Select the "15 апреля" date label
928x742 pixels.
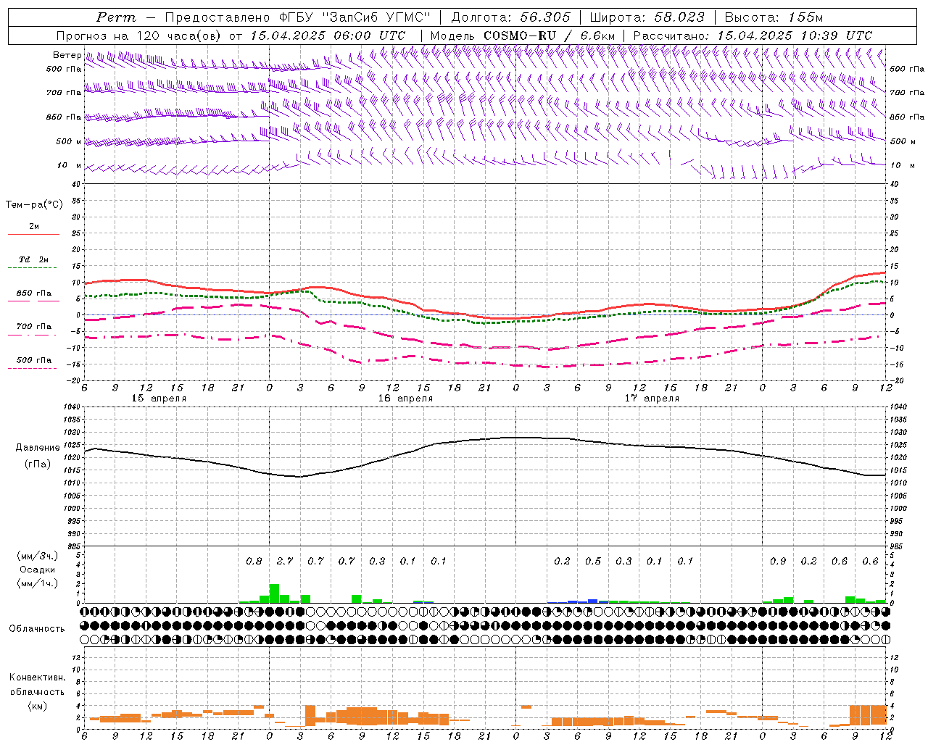159,399
